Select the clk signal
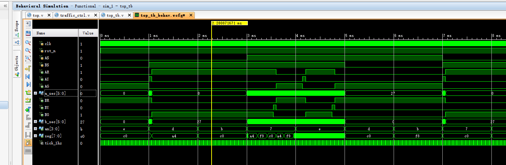The image size is (506, 165). [48, 44]
